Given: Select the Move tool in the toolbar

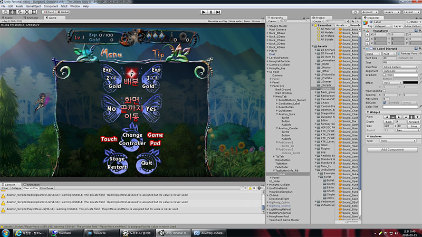Looking at the screenshot, I should [x=12, y=11].
